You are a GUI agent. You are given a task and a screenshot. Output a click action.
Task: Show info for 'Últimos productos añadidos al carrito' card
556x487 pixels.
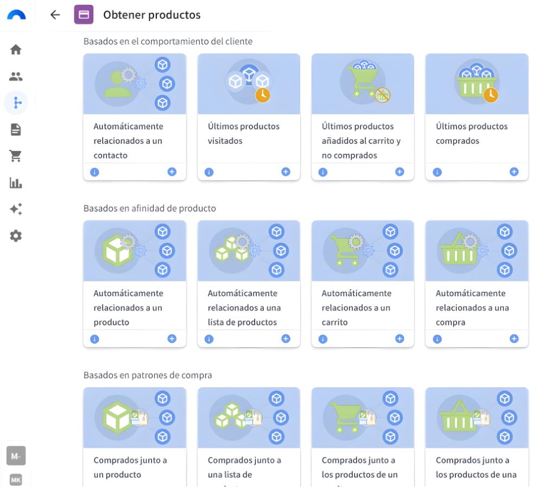coord(323,172)
